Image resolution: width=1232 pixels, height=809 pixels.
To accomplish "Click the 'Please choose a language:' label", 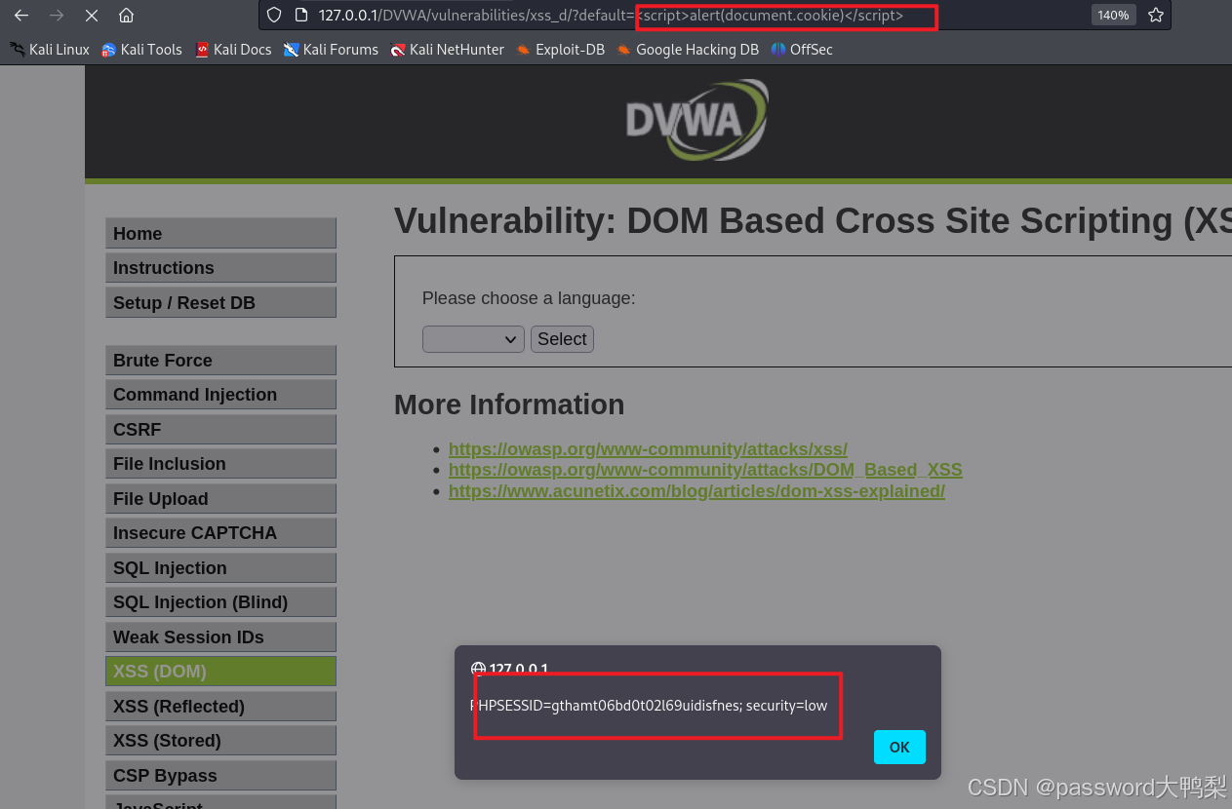I will 529,298.
